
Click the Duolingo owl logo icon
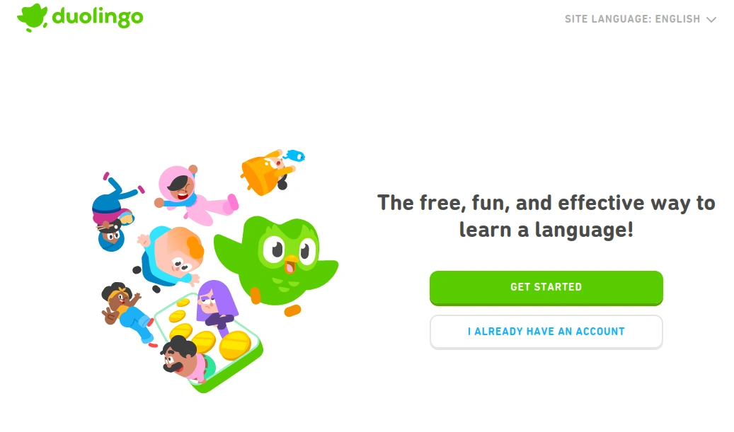click(33, 18)
